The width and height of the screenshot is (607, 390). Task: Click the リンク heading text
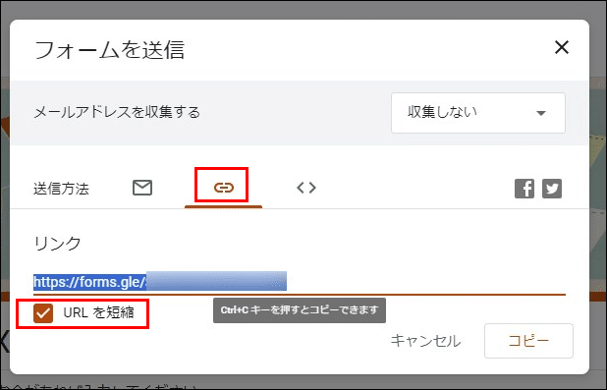[x=58, y=244]
